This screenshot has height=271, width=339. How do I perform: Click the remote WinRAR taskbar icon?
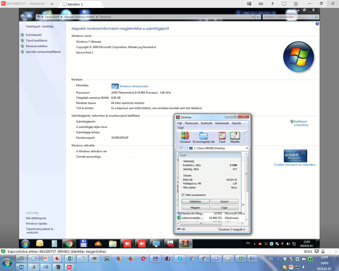click(185, 244)
